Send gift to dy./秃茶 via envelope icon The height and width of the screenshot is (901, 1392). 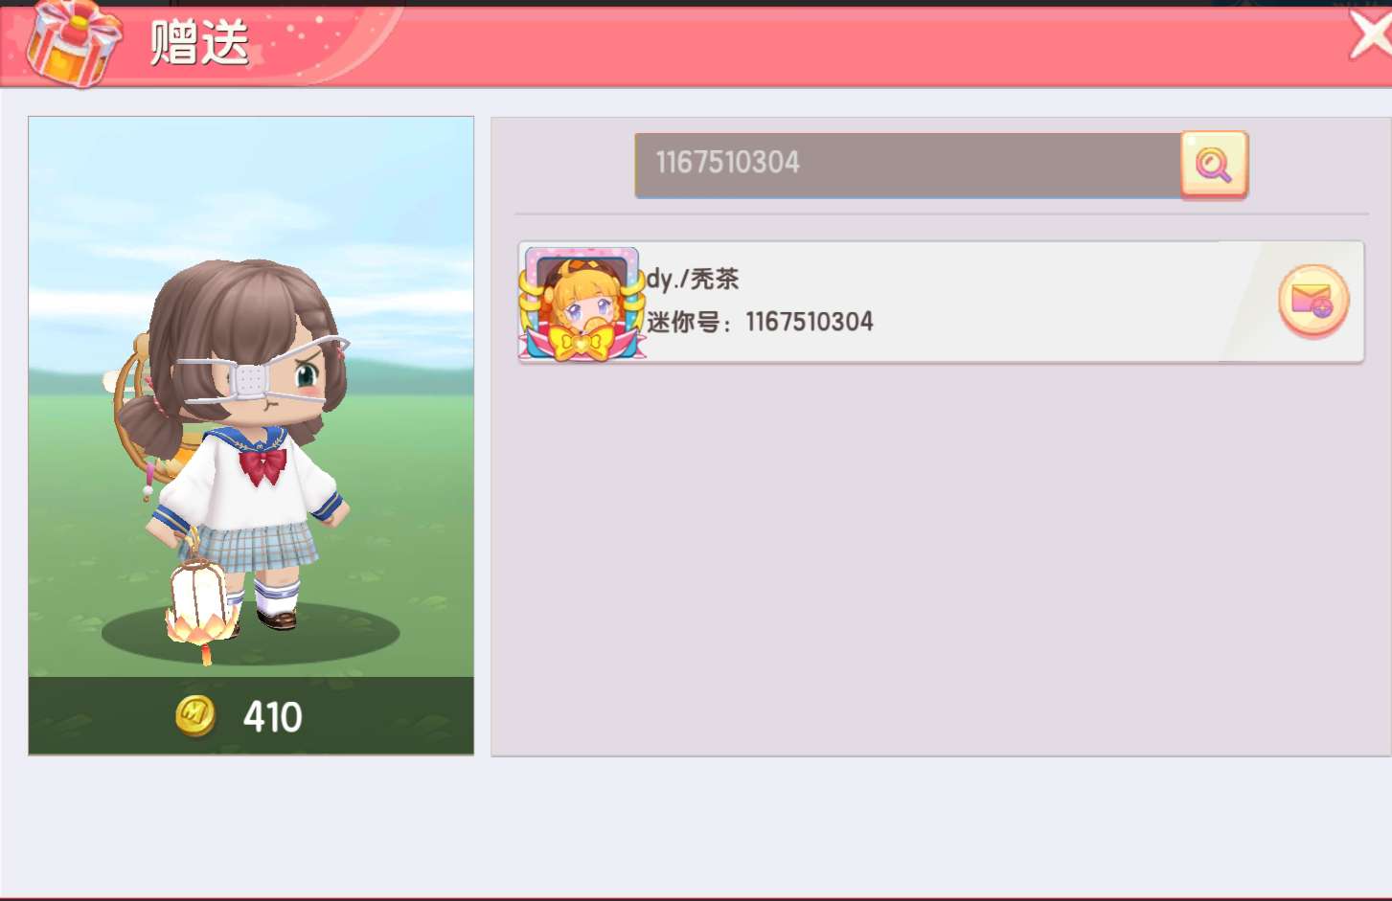pos(1313,302)
